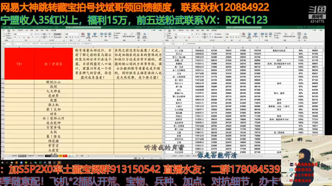
Task: Toggle Wrap Text in left Excel window
Action: pos(57,34)
